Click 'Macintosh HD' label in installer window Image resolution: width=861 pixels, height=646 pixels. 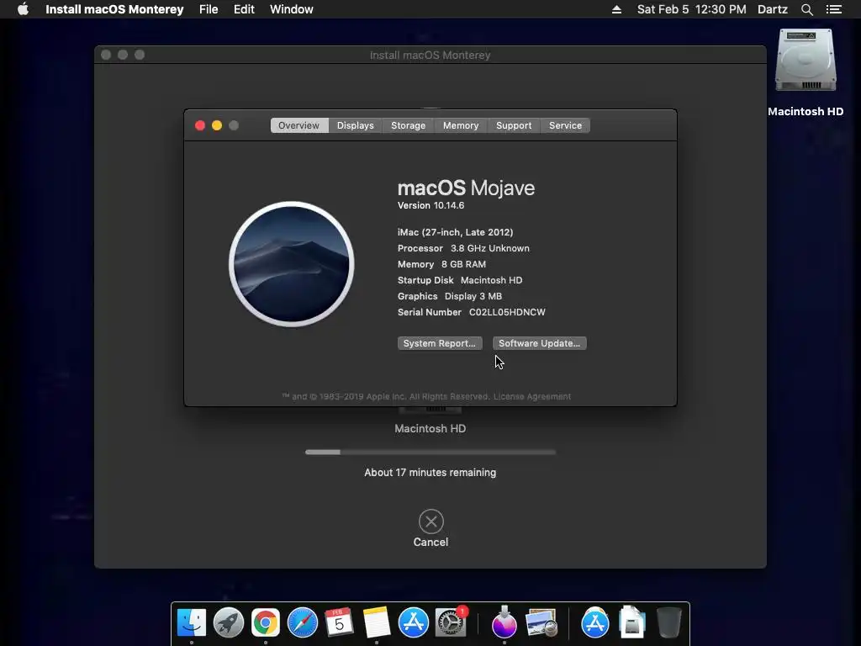click(x=430, y=428)
